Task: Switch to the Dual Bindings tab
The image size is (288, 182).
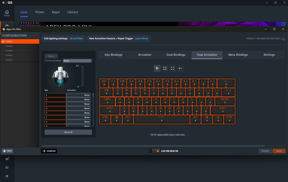Action: click(x=176, y=55)
